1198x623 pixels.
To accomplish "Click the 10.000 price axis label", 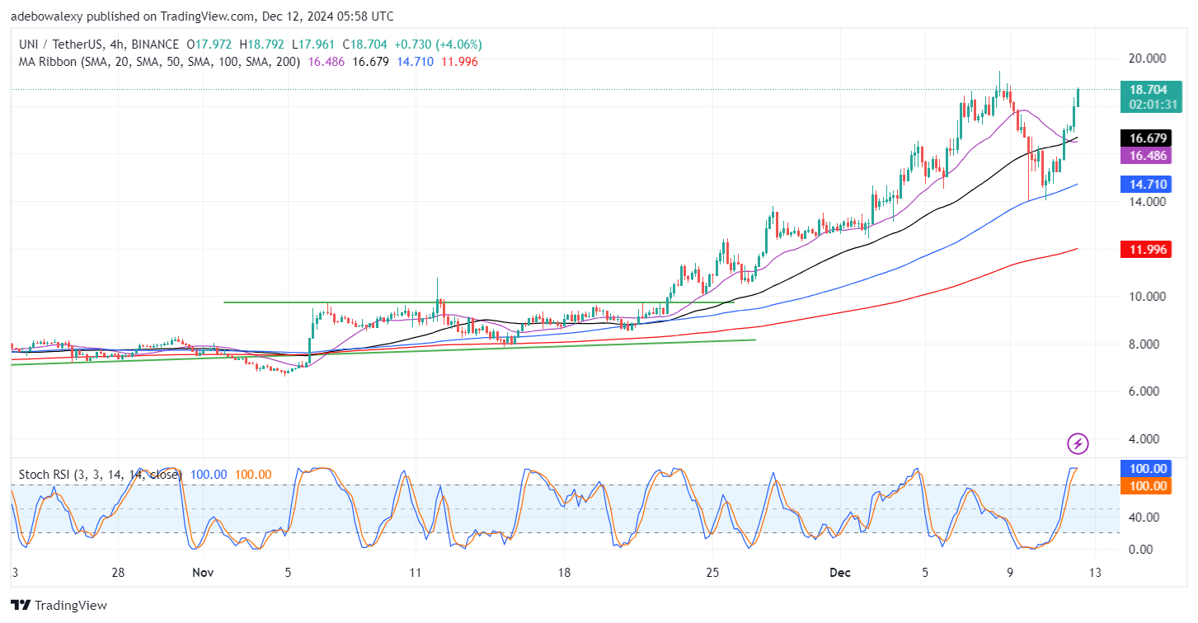I will [x=1148, y=297].
